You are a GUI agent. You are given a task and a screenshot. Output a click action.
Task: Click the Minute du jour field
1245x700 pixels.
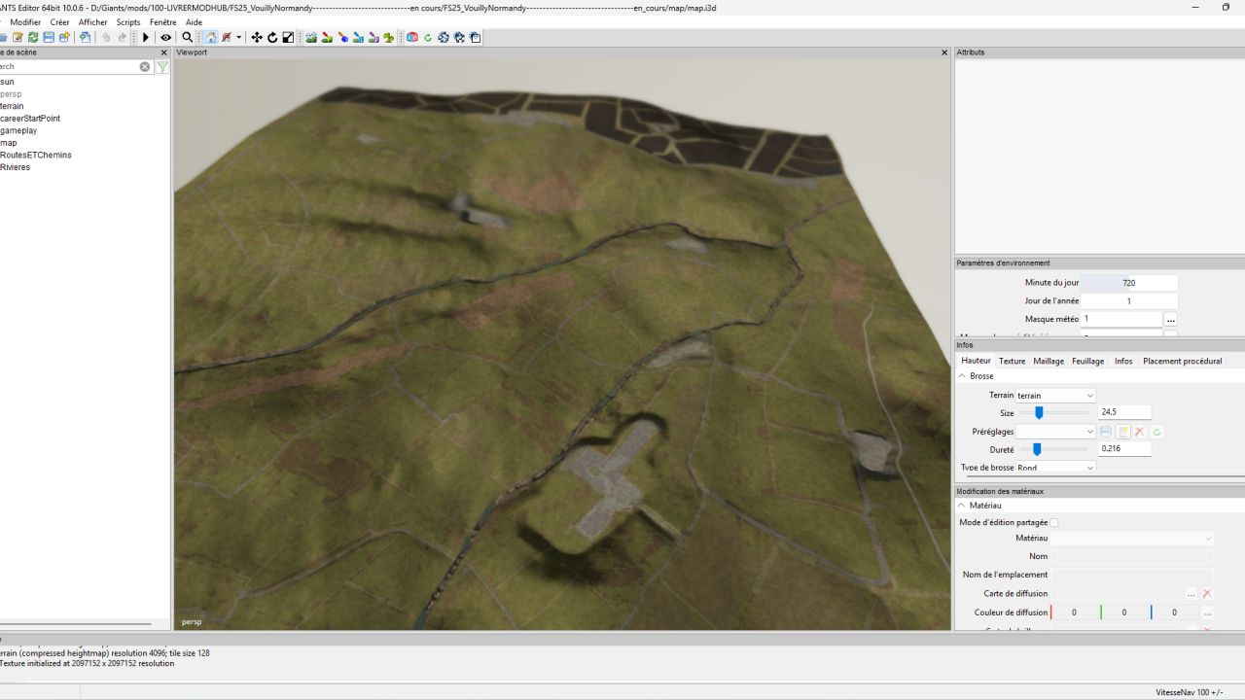point(1129,283)
